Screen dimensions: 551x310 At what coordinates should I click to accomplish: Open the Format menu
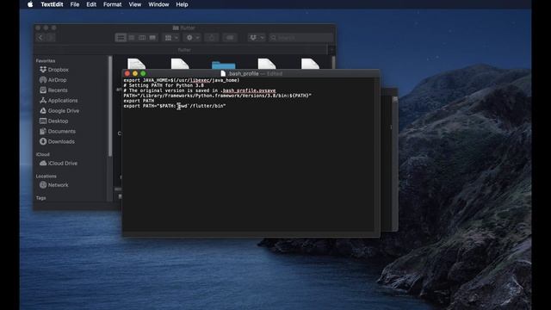(112, 4)
